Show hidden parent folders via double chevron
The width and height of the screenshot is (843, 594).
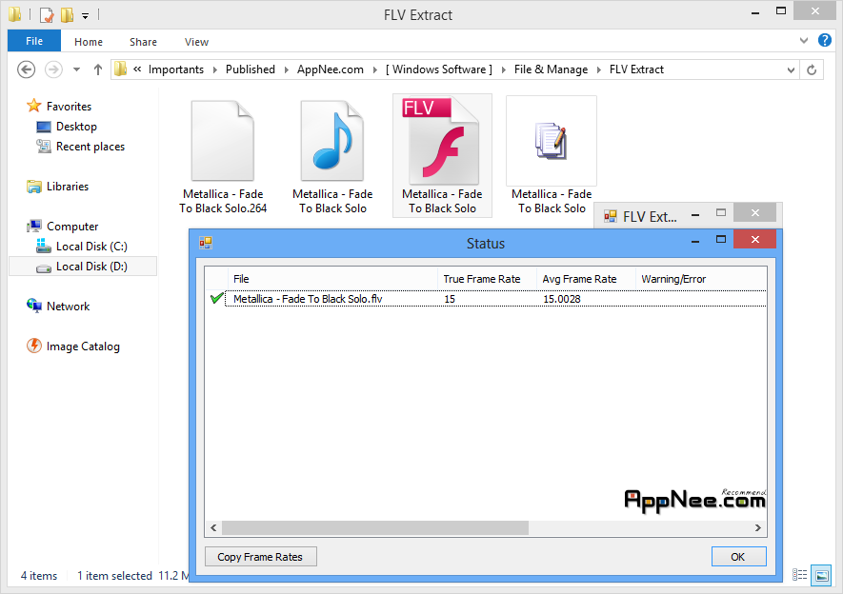pyautogui.click(x=137, y=69)
